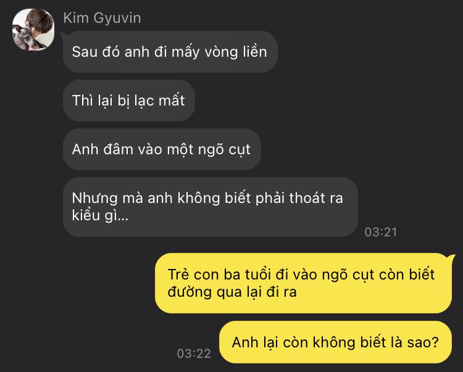Screen dimensions: 463x372
Task: Tap yellow reply 'Trẻ con ba tuổi đi vào ngõ cụt'
Action: pos(304,283)
